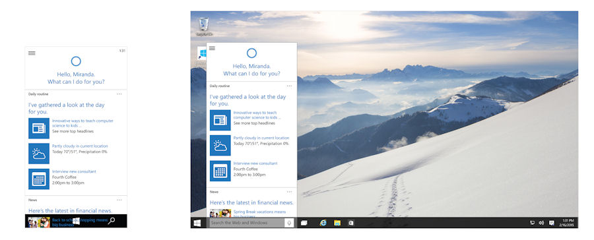Activate the microphone in taskbar search
This screenshot has height=240, width=594.
click(x=290, y=223)
